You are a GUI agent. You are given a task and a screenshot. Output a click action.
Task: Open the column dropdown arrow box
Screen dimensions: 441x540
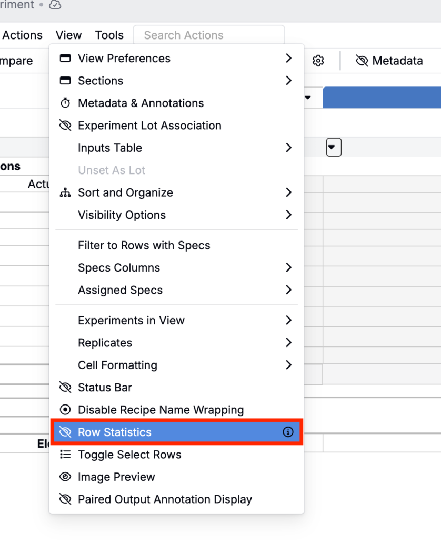334,147
